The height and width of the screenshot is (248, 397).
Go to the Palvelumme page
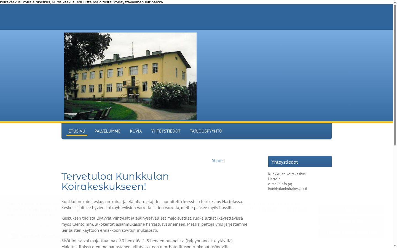108,131
